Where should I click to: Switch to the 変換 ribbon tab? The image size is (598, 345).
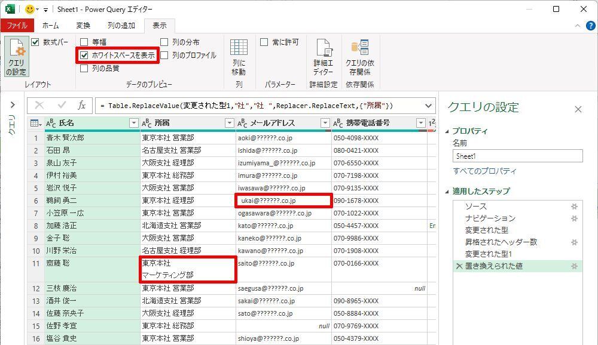click(83, 26)
